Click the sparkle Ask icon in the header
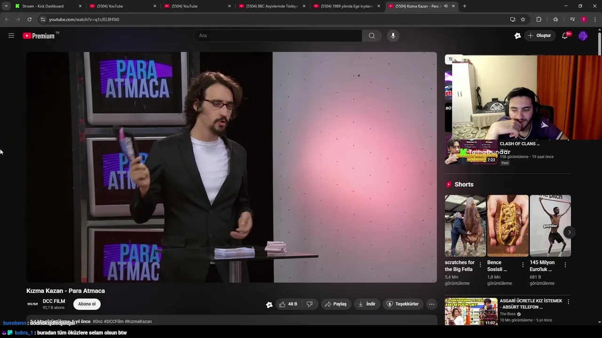This screenshot has width=602, height=338. (x=517, y=36)
